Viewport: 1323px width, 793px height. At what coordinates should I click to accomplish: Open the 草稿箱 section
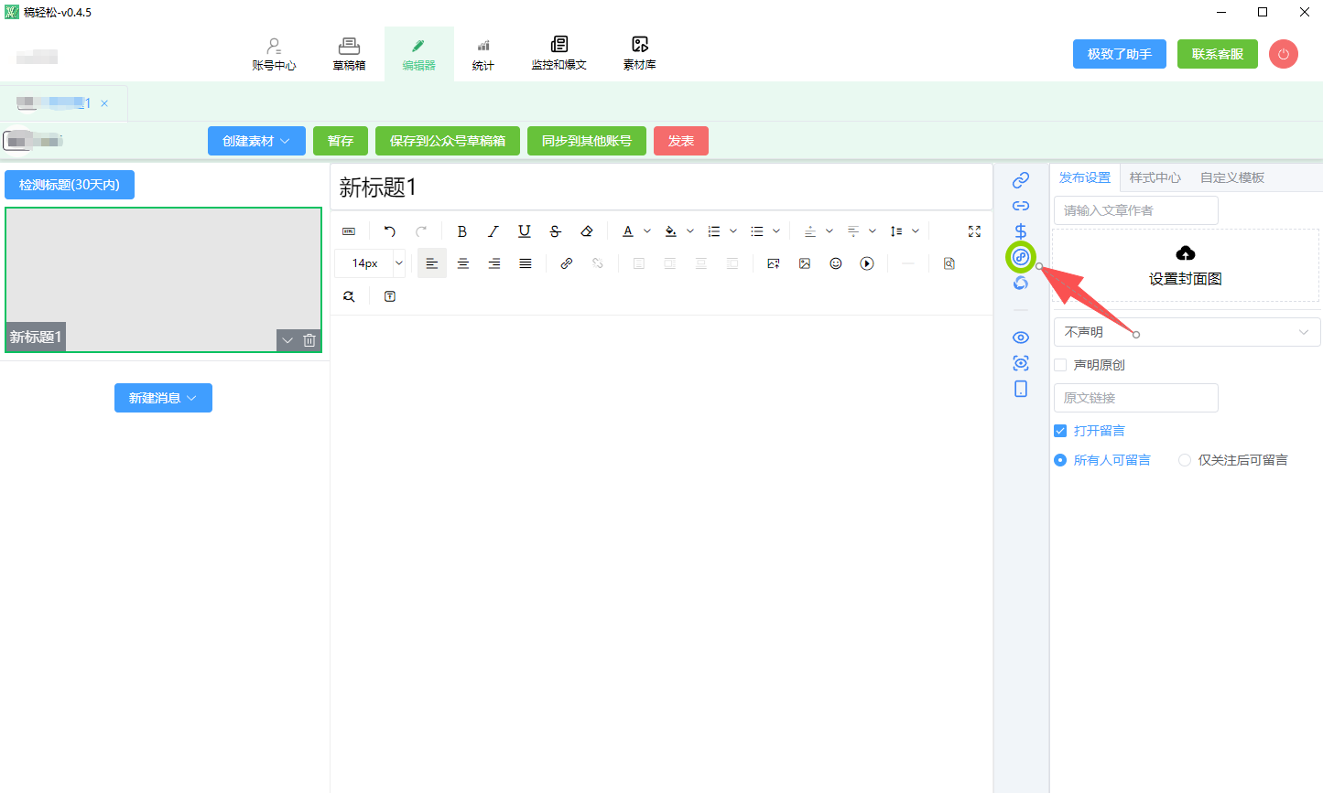tap(349, 54)
